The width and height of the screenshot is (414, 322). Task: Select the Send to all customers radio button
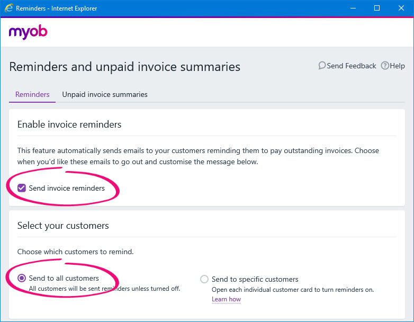click(22, 278)
